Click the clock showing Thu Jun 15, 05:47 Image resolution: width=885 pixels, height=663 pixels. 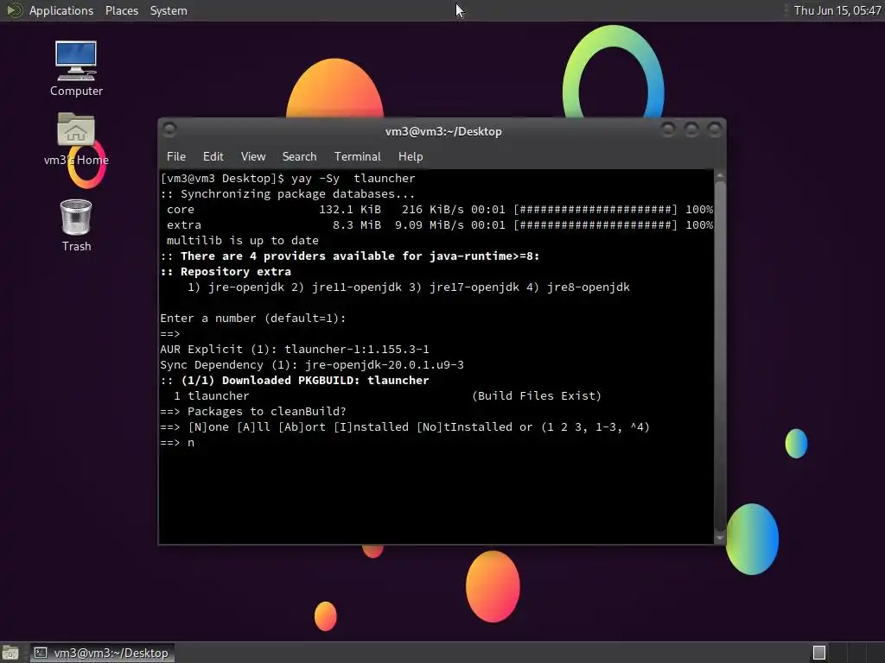pyautogui.click(x=837, y=10)
